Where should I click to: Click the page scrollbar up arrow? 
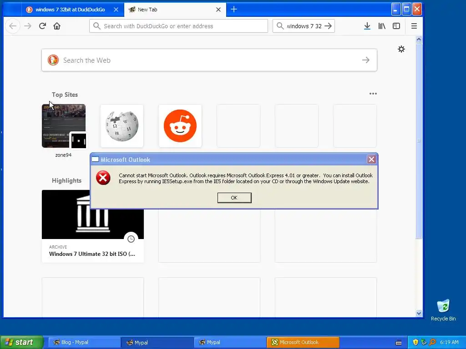click(x=419, y=39)
